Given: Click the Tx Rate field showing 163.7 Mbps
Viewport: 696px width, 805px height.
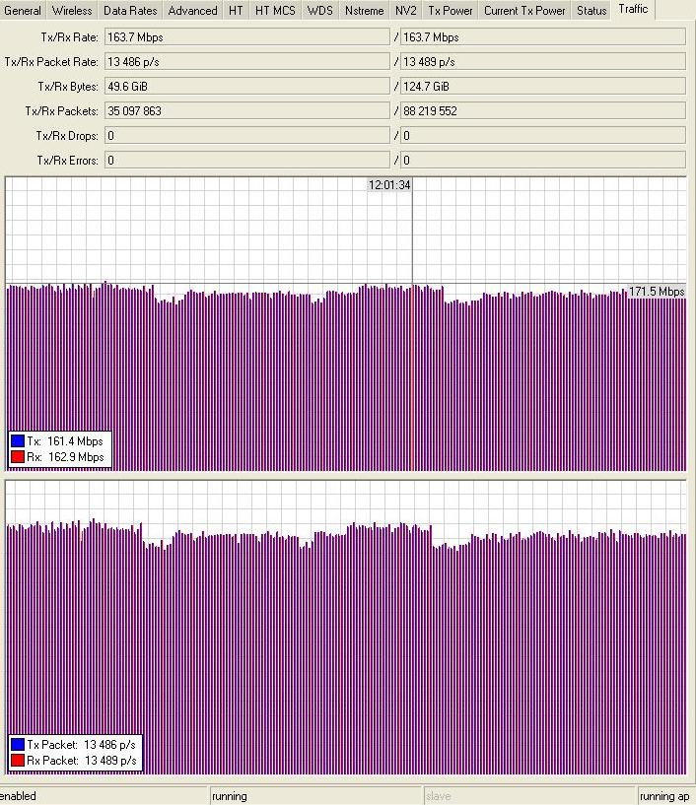Looking at the screenshot, I should (x=247, y=37).
